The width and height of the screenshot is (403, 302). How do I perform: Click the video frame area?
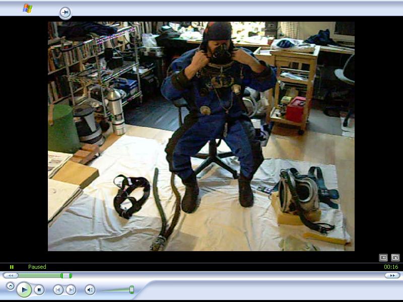[201, 136]
